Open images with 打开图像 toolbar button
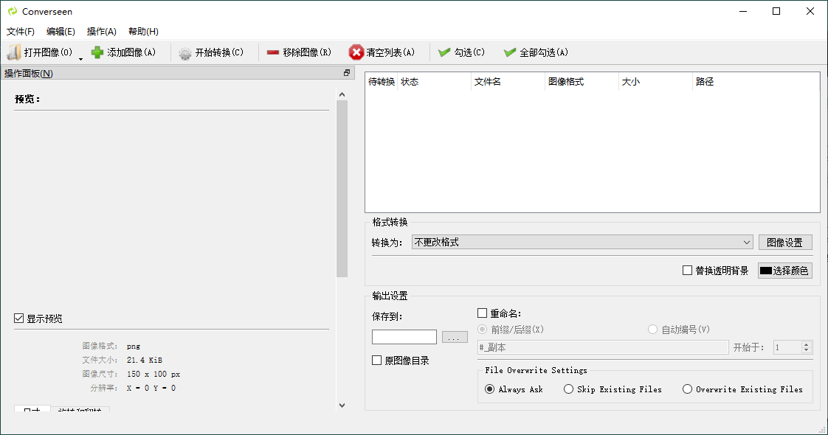 coord(40,52)
